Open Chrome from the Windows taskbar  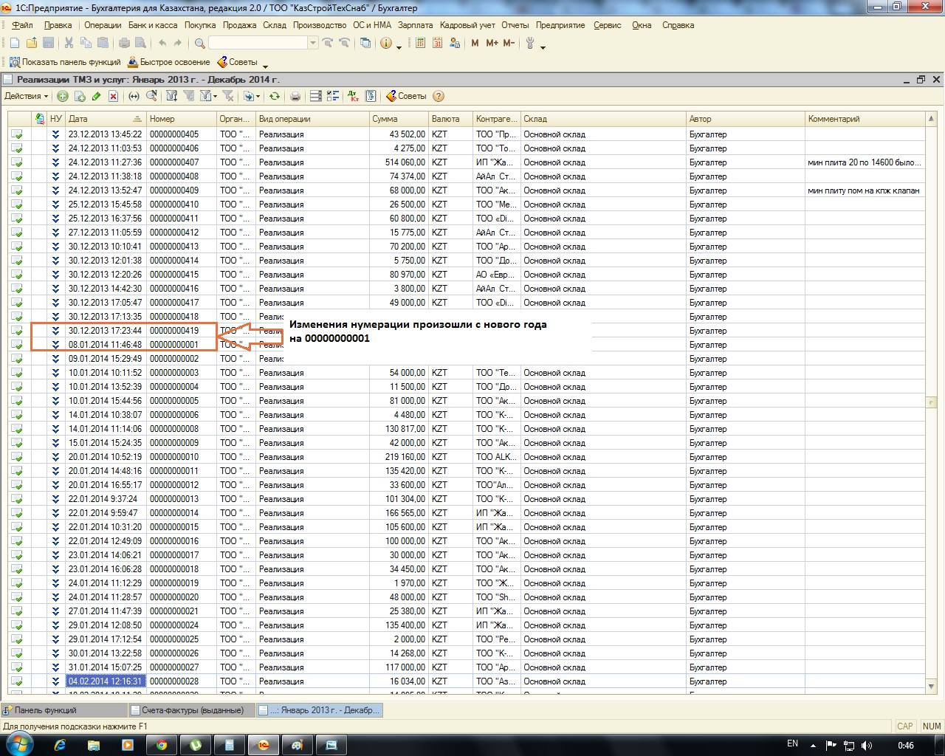tap(161, 745)
